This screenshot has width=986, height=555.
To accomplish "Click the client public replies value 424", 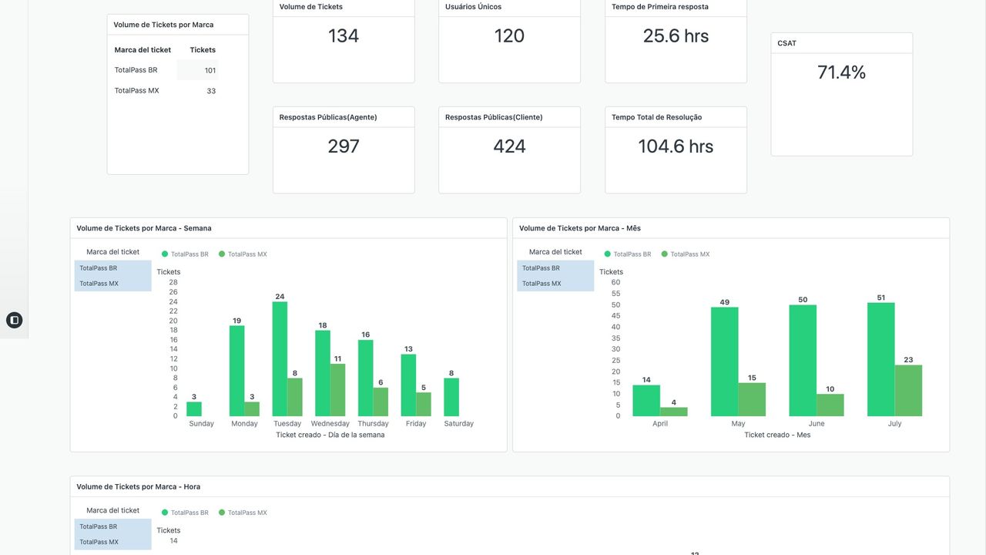I will pos(509,146).
